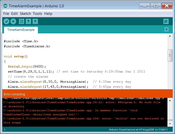Click the 'setTime(8,29,0,1,1,11);' statement
The width and height of the screenshot is (175, 134).
tap(31, 72)
